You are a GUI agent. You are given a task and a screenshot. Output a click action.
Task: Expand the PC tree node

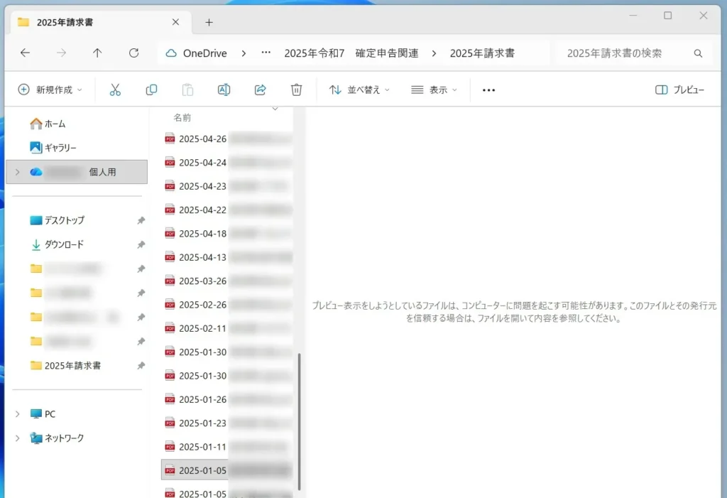pos(17,414)
